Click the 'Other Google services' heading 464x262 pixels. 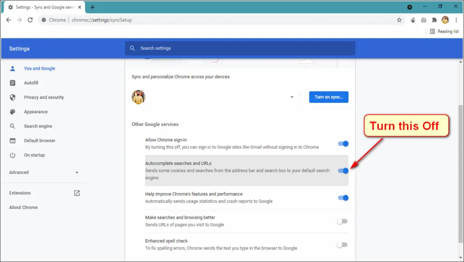155,124
